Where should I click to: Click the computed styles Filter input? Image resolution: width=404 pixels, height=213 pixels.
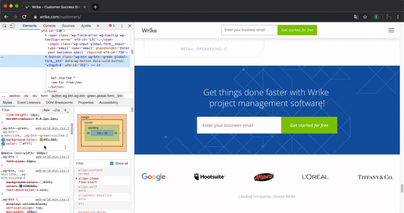click(x=91, y=163)
